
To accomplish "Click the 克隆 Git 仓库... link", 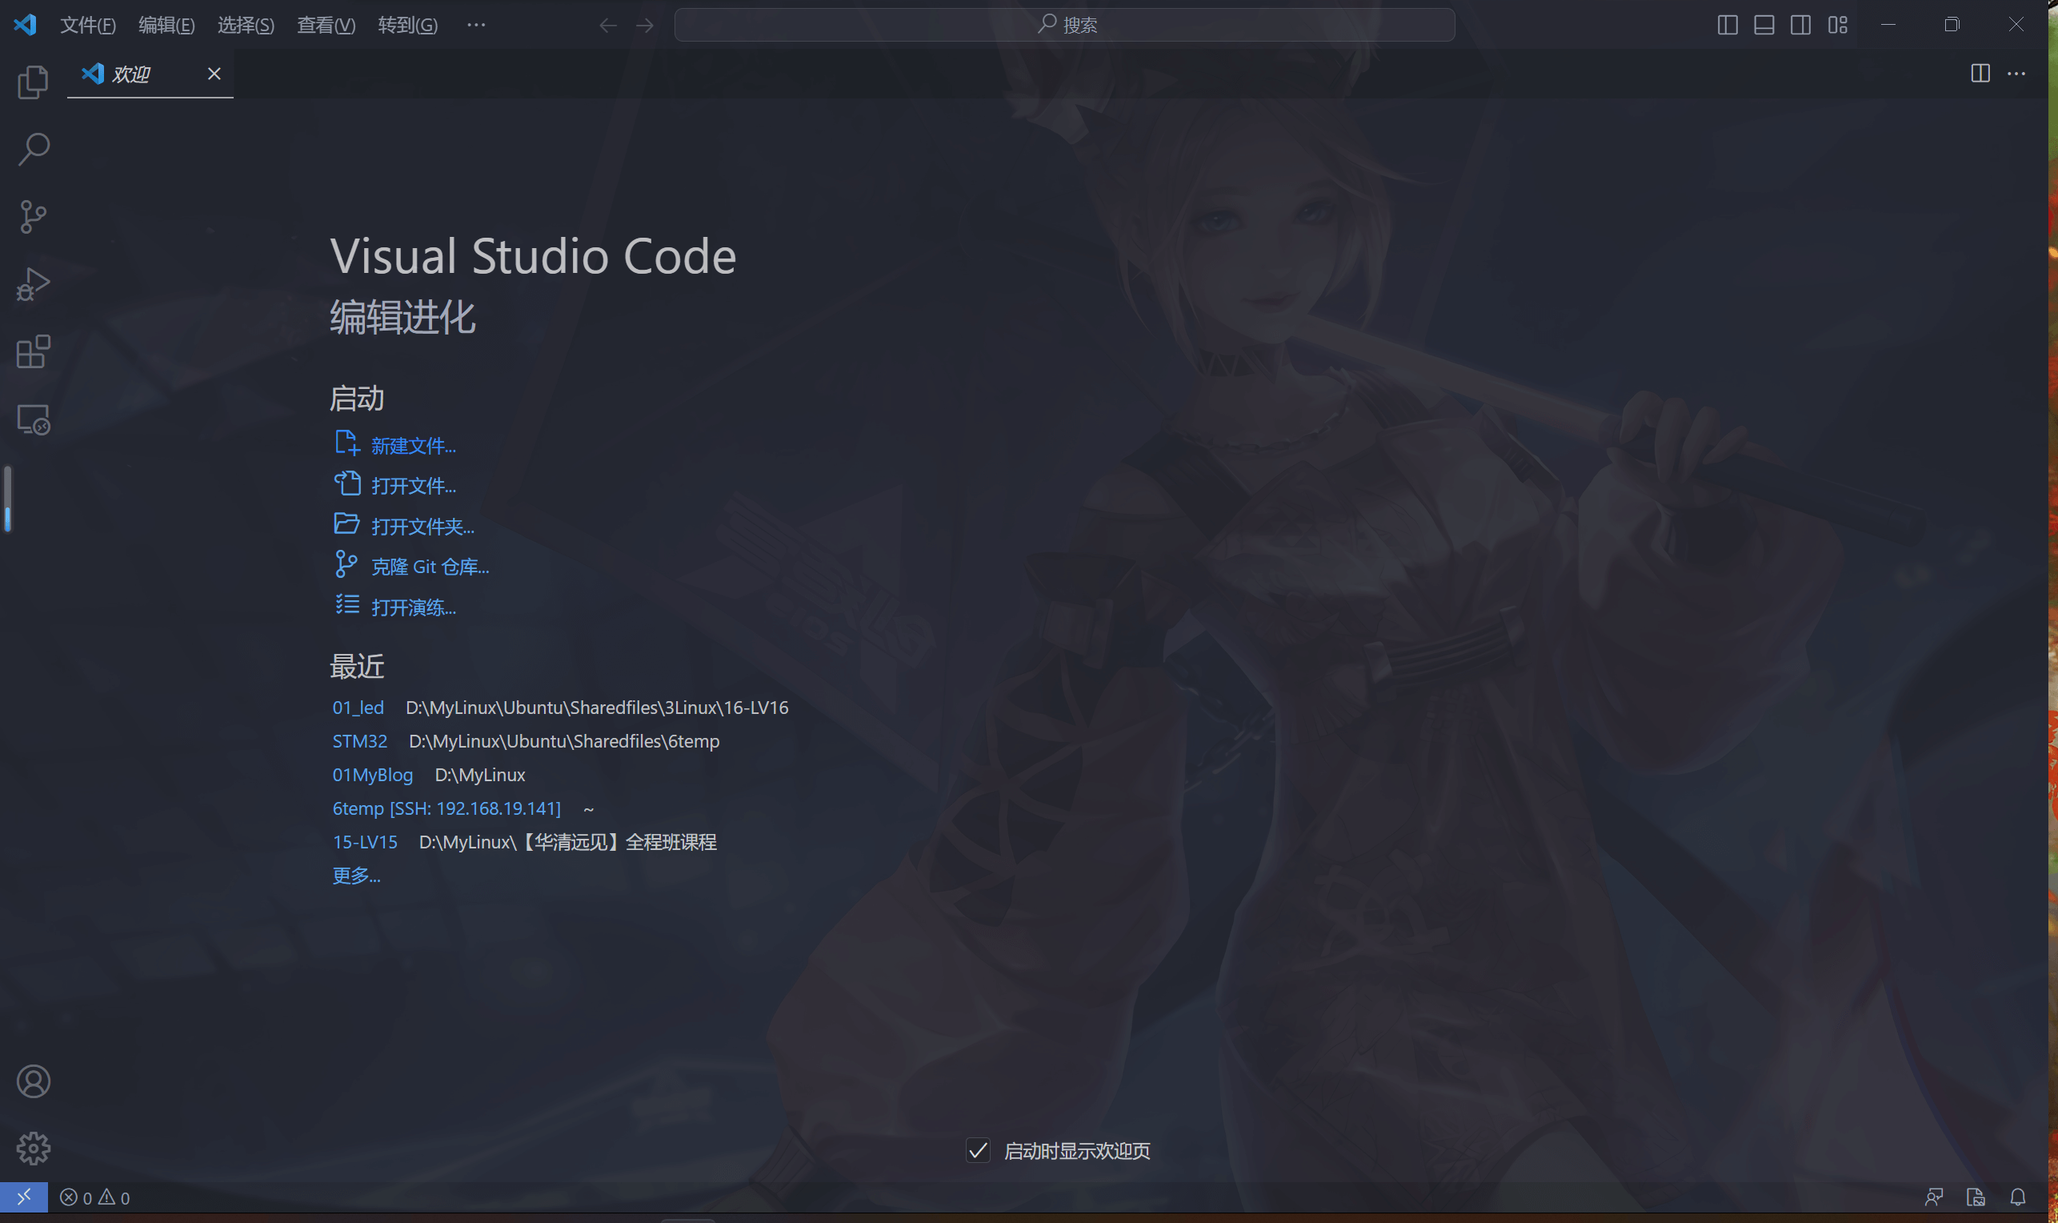I will coord(429,567).
